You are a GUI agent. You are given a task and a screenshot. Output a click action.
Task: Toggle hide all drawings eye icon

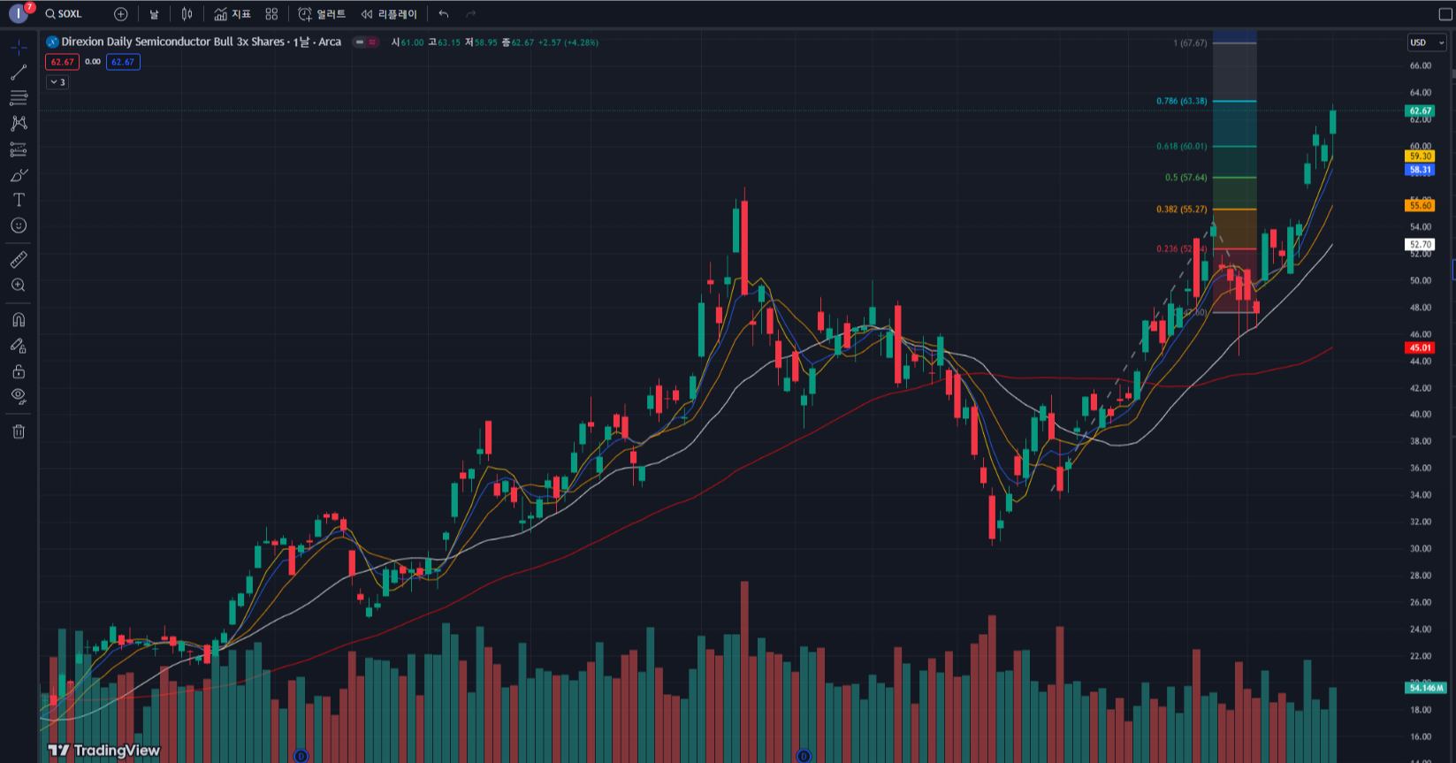tap(19, 396)
